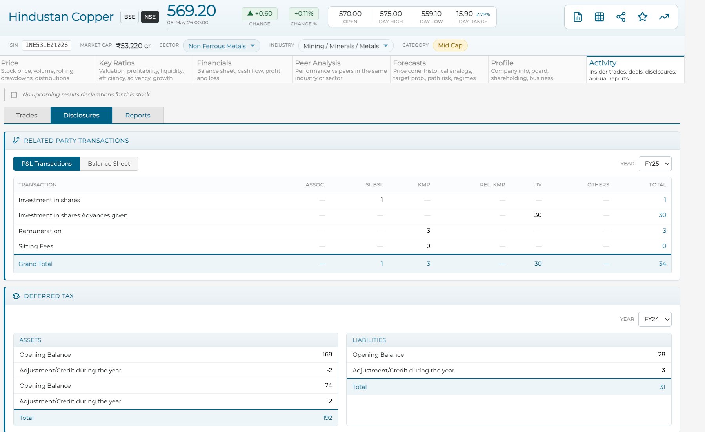
Task: Click the Related Party Transactions branch icon
Action: coord(16,140)
